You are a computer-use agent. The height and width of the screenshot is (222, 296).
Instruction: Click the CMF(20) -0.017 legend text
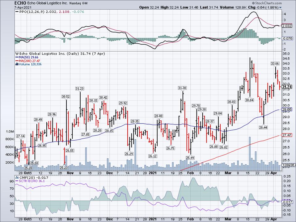click(x=34, y=177)
